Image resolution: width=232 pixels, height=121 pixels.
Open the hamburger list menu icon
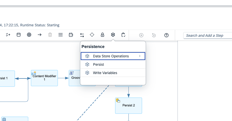coord(61,35)
